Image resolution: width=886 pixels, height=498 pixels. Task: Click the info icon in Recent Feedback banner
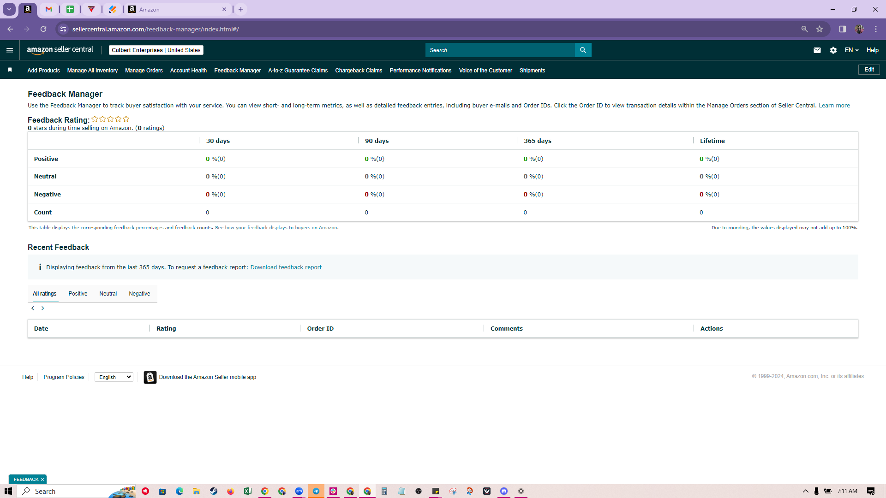(40, 267)
